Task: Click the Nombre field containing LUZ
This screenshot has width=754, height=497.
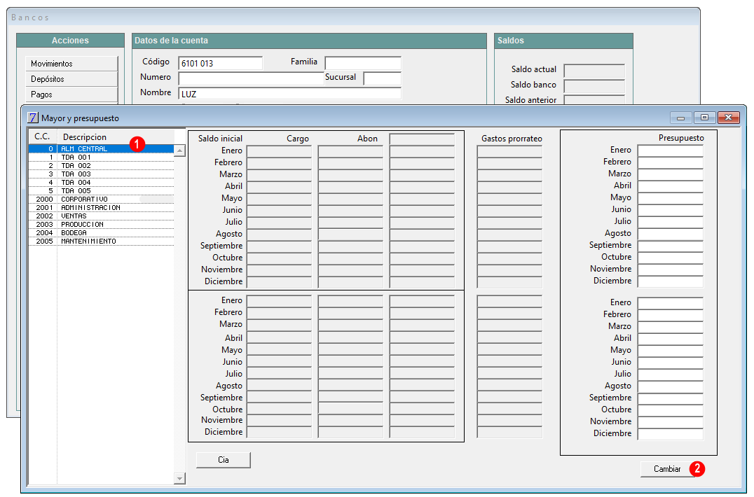Action: click(289, 94)
